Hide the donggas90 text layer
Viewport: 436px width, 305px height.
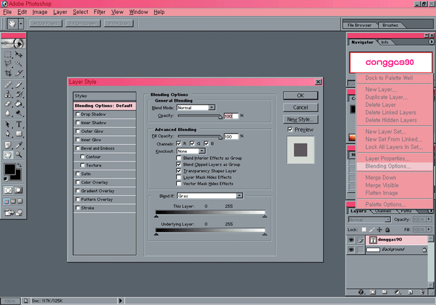click(351, 240)
